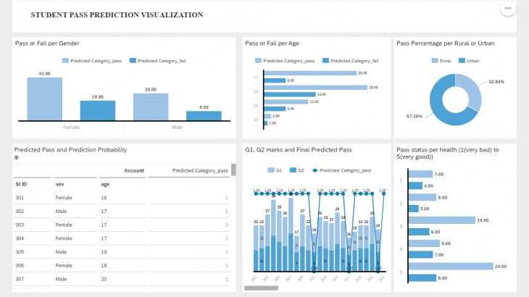The width and height of the screenshot is (529, 297).
Task: Toggle Predicted Category_fail legend in Age chart
Action: pos(326,61)
